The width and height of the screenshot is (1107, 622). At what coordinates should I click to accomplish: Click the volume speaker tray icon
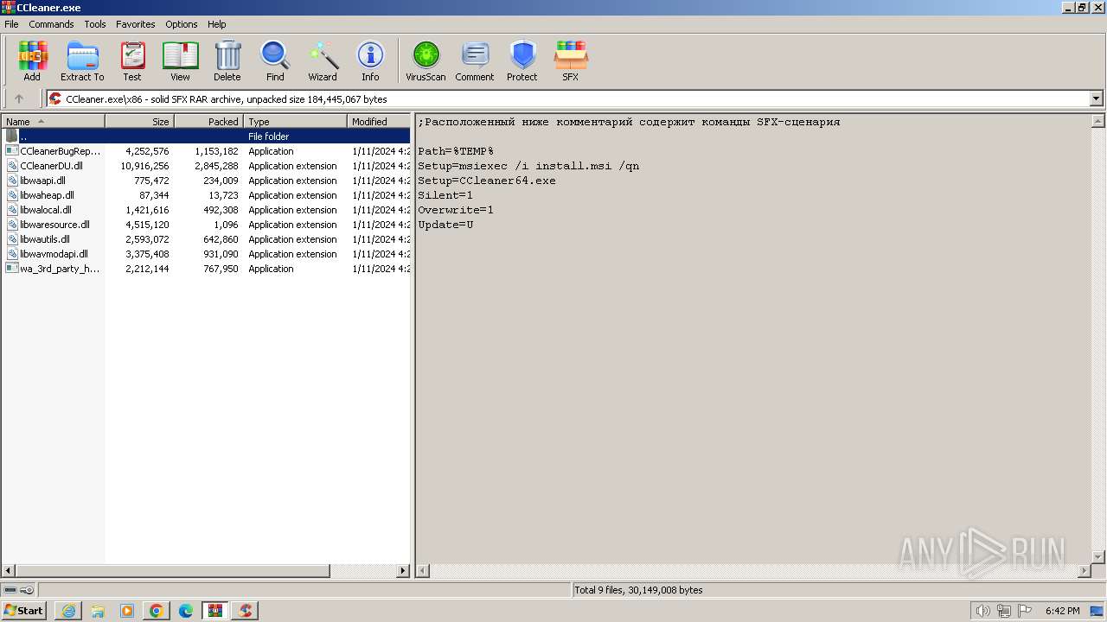(x=983, y=611)
